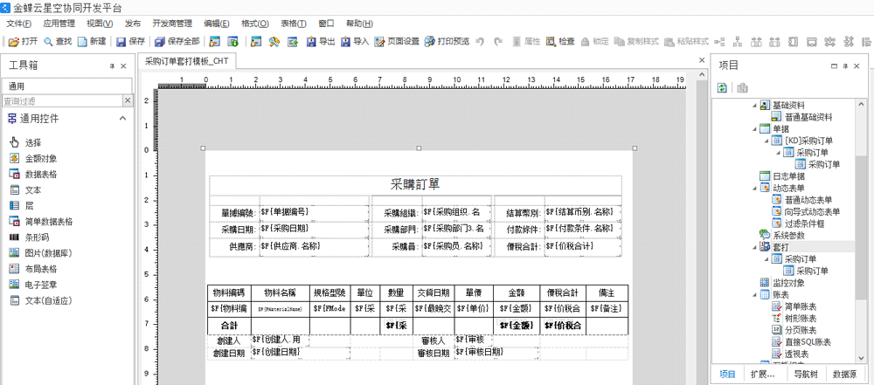This screenshot has width=874, height=385.
Task: Select the 采购订单套打模板_CHT document tab
Action: pyautogui.click(x=187, y=61)
